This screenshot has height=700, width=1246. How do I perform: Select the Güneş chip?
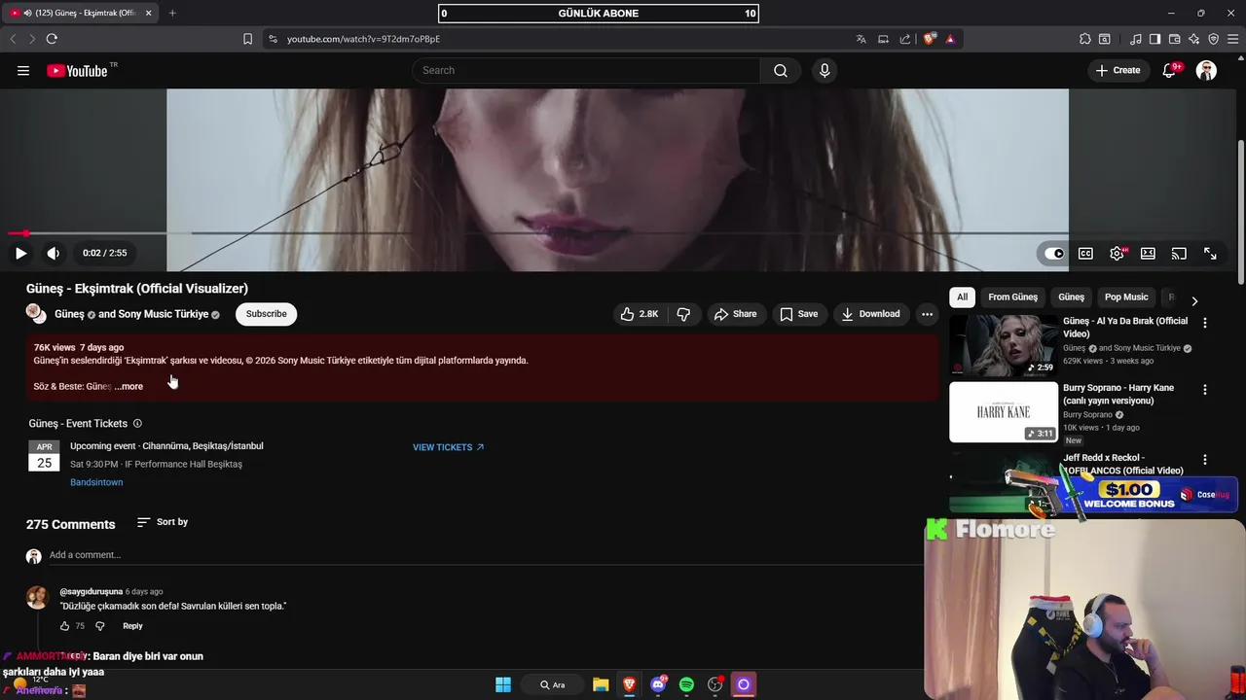pyautogui.click(x=1071, y=297)
